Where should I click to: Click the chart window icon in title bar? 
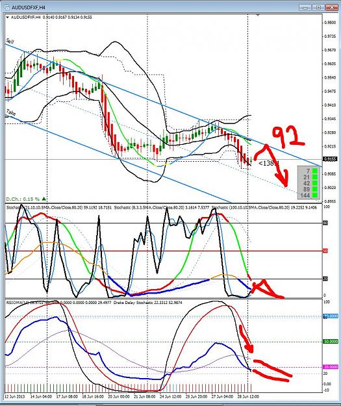(6, 8)
